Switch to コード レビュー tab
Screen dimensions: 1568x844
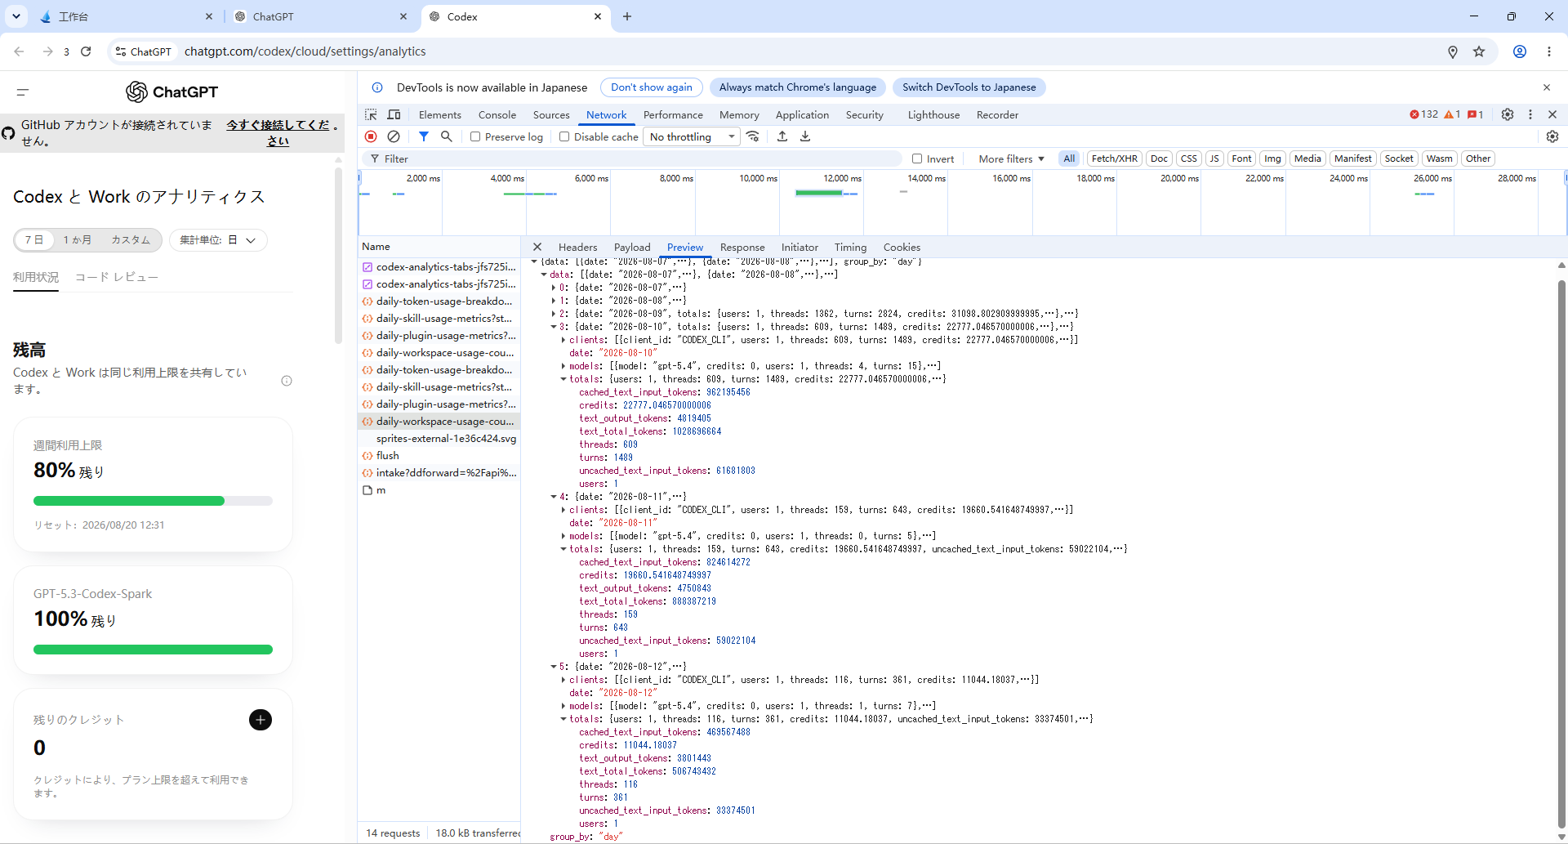tap(117, 278)
